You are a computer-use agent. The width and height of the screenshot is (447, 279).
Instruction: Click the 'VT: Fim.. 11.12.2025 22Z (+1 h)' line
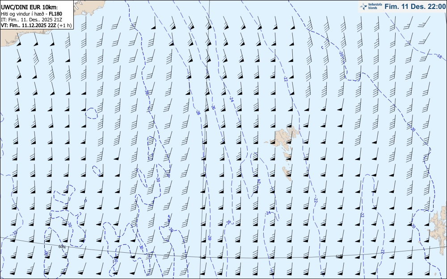click(x=36, y=25)
